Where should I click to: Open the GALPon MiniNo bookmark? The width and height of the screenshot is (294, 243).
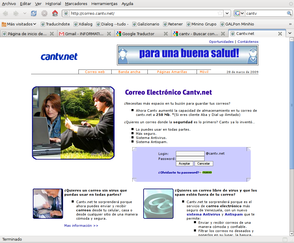click(237, 24)
